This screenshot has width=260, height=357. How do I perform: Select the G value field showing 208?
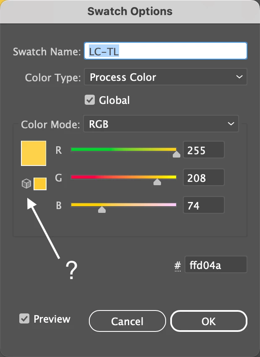[x=203, y=178]
